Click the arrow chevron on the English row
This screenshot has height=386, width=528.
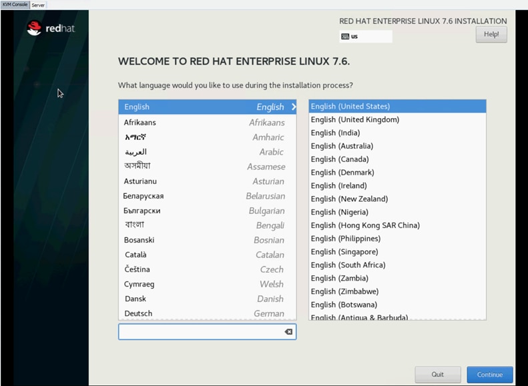tap(294, 107)
